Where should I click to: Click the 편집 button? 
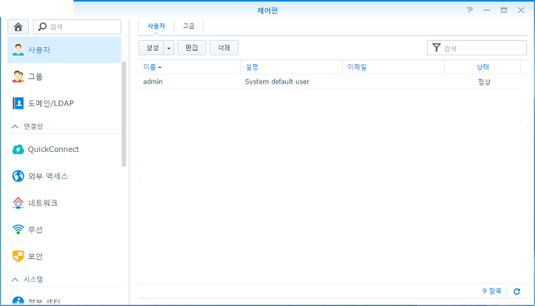click(x=192, y=48)
